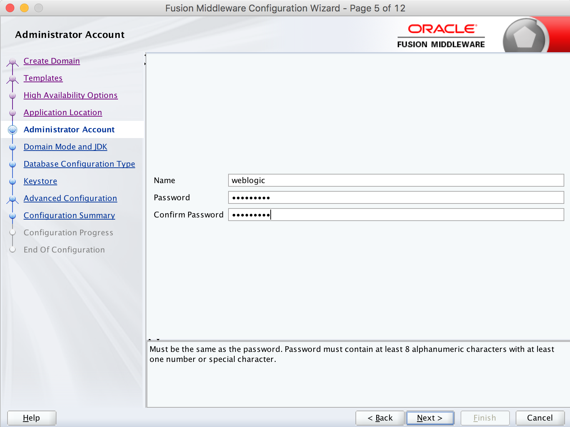Jump to High Availability Options
The height and width of the screenshot is (427, 570).
pyautogui.click(x=71, y=95)
